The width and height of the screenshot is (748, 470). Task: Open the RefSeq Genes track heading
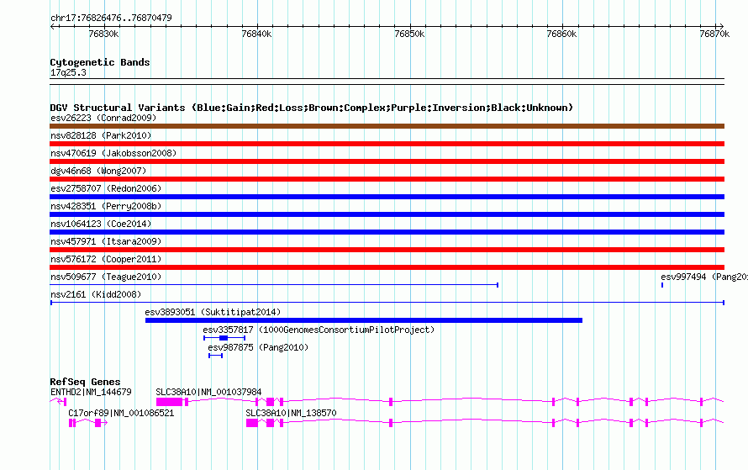[x=85, y=382]
